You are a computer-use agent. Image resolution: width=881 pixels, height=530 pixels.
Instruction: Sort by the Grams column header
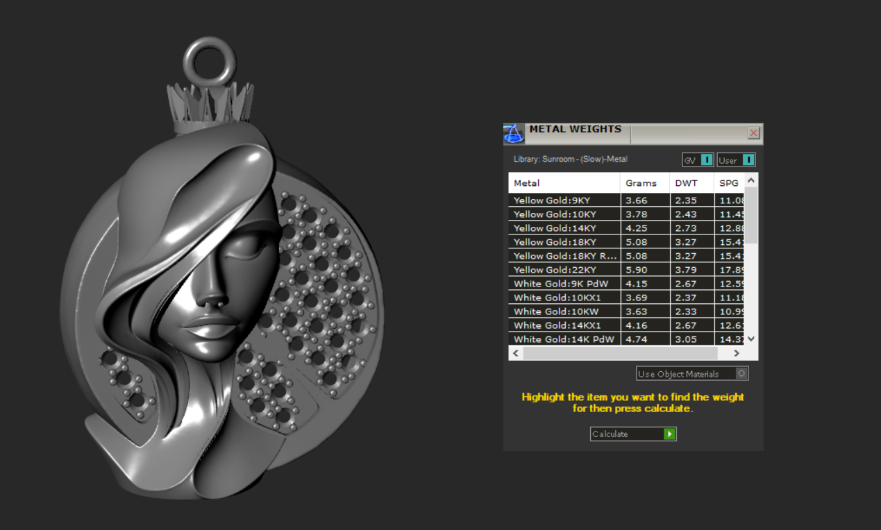coord(644,183)
